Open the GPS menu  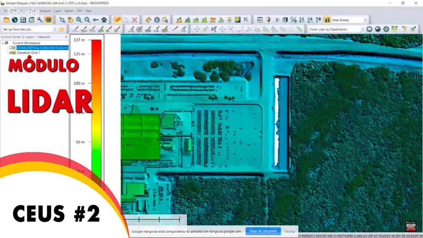(79, 11)
